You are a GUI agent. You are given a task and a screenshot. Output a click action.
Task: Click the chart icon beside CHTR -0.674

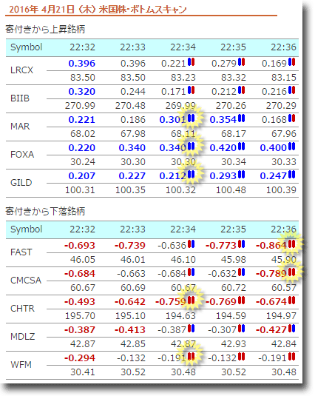pyautogui.click(x=292, y=301)
